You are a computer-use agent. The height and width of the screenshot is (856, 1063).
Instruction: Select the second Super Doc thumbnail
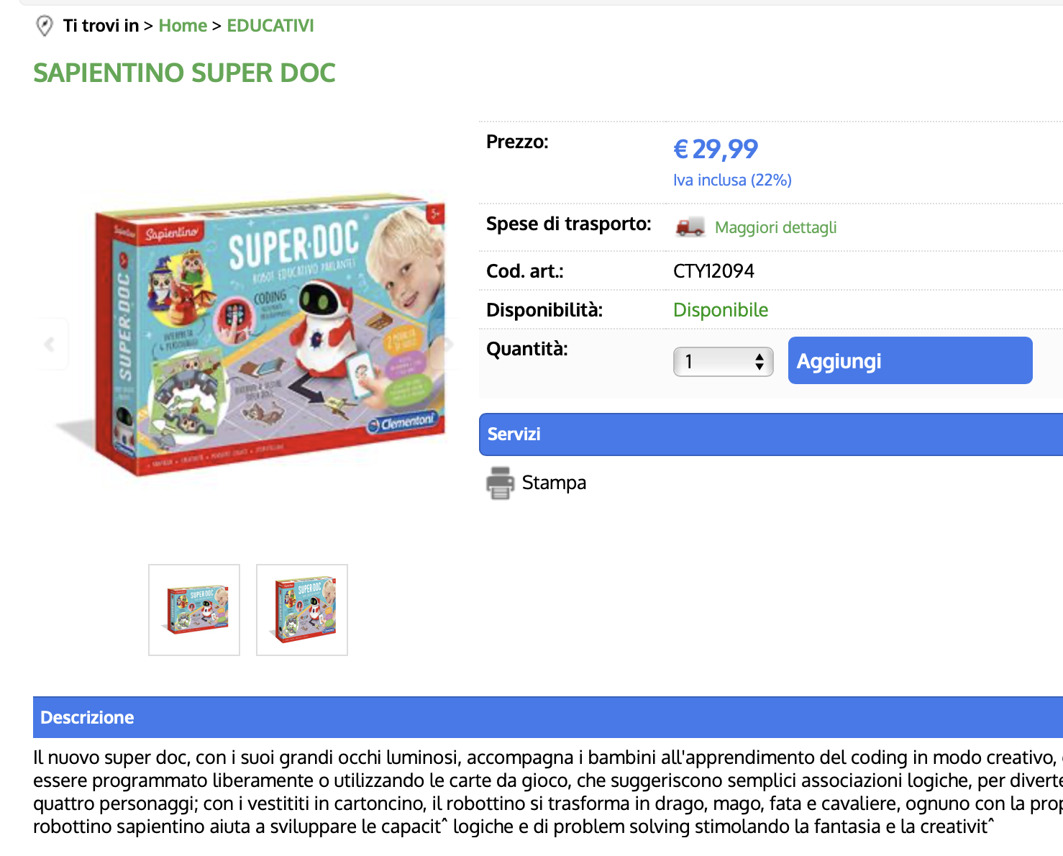pos(302,610)
